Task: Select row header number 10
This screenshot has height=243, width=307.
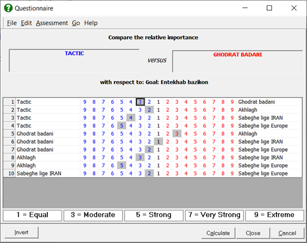Action: 10,174
